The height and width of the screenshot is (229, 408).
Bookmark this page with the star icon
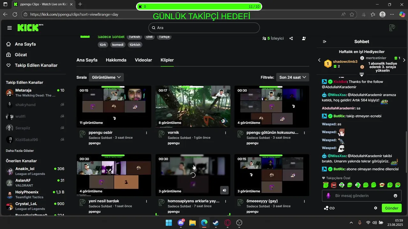point(352,14)
